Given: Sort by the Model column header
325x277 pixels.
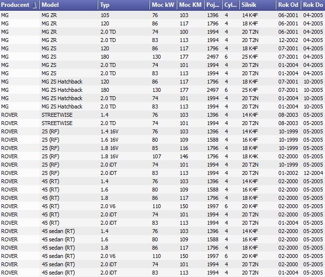Looking at the screenshot, I should 68,5.
